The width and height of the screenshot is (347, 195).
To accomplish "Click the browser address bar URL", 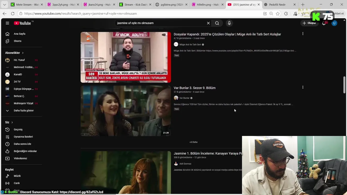I will 81,14.
